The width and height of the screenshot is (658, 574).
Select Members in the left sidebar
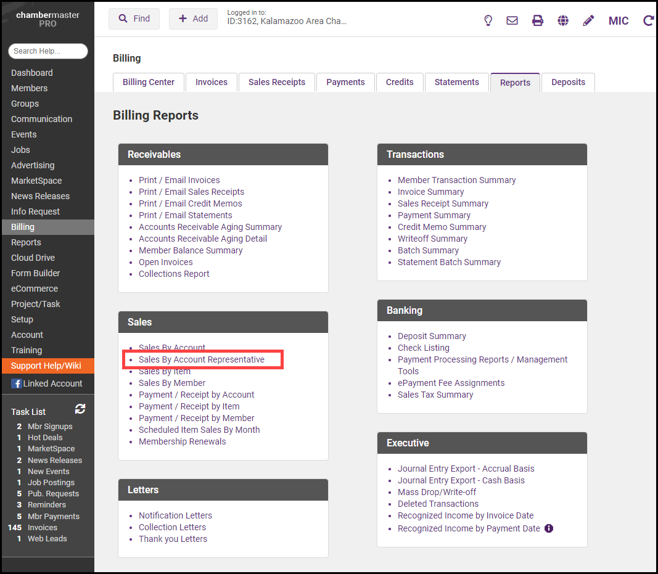(x=29, y=88)
